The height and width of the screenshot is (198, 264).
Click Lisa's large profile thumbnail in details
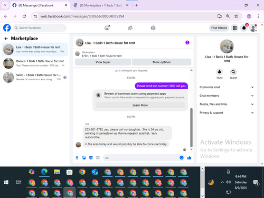click(227, 46)
